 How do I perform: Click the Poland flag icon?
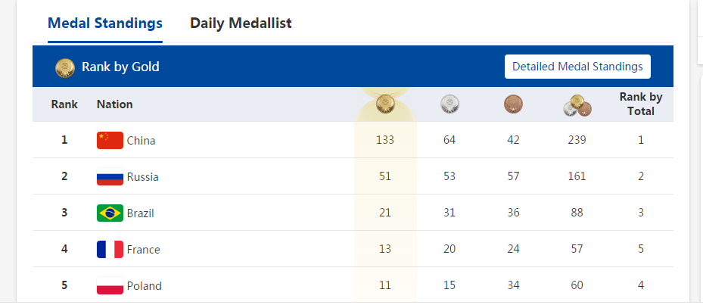[110, 285]
